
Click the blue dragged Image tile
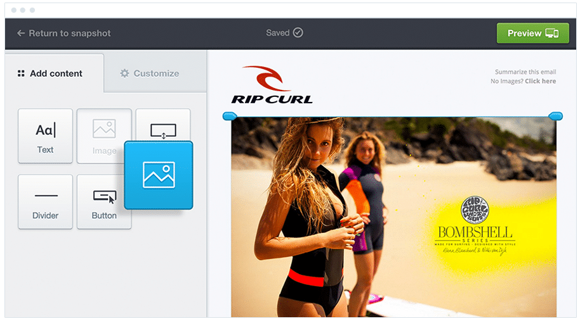click(159, 175)
